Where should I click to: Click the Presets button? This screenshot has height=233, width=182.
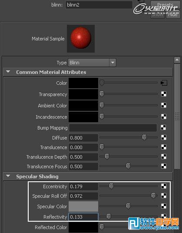165,5
